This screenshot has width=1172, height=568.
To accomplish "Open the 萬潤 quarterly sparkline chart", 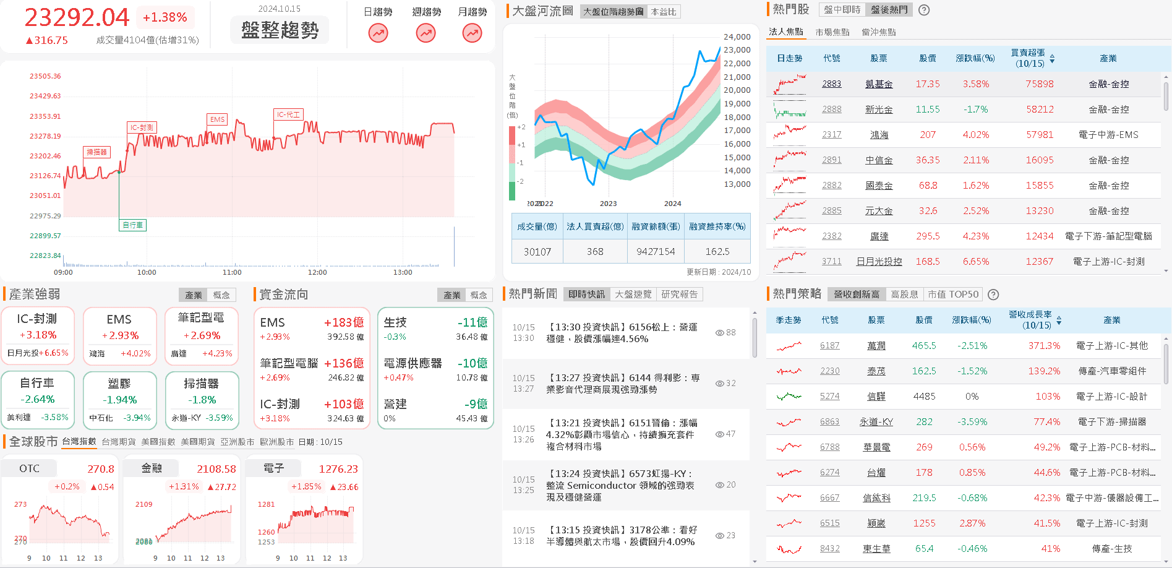I will pos(789,346).
